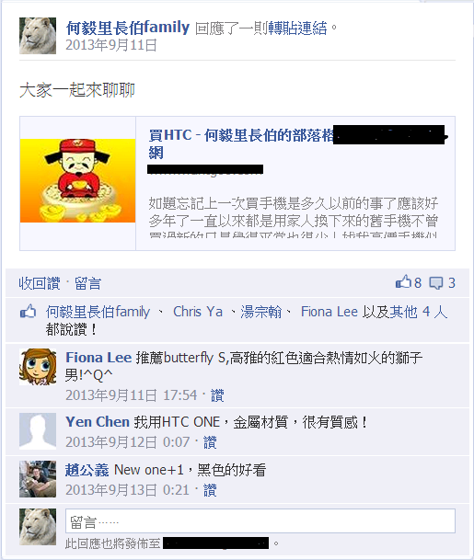This screenshot has height=560, width=474.
Task: Like Yen Chen's comment with 讚
Action: (x=210, y=442)
